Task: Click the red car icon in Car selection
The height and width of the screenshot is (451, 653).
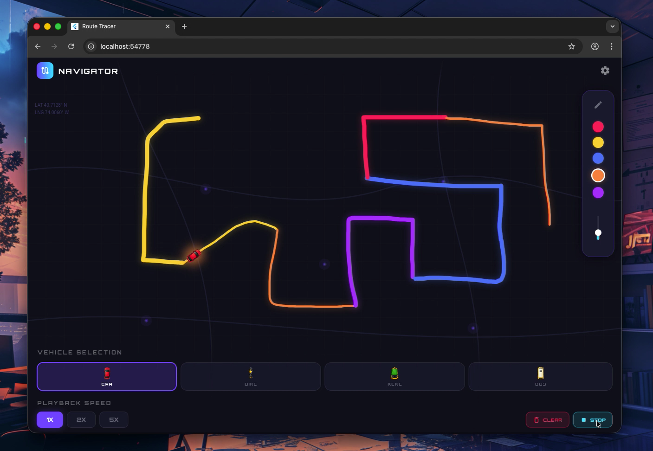Action: click(x=107, y=372)
